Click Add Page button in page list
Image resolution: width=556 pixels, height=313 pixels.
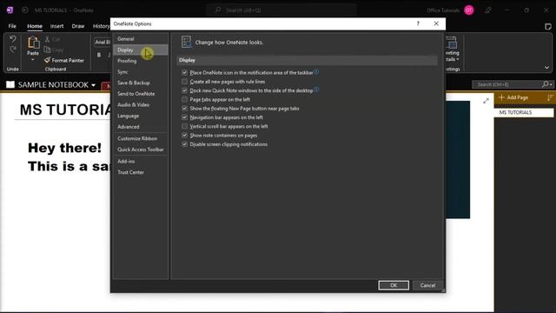click(x=513, y=97)
